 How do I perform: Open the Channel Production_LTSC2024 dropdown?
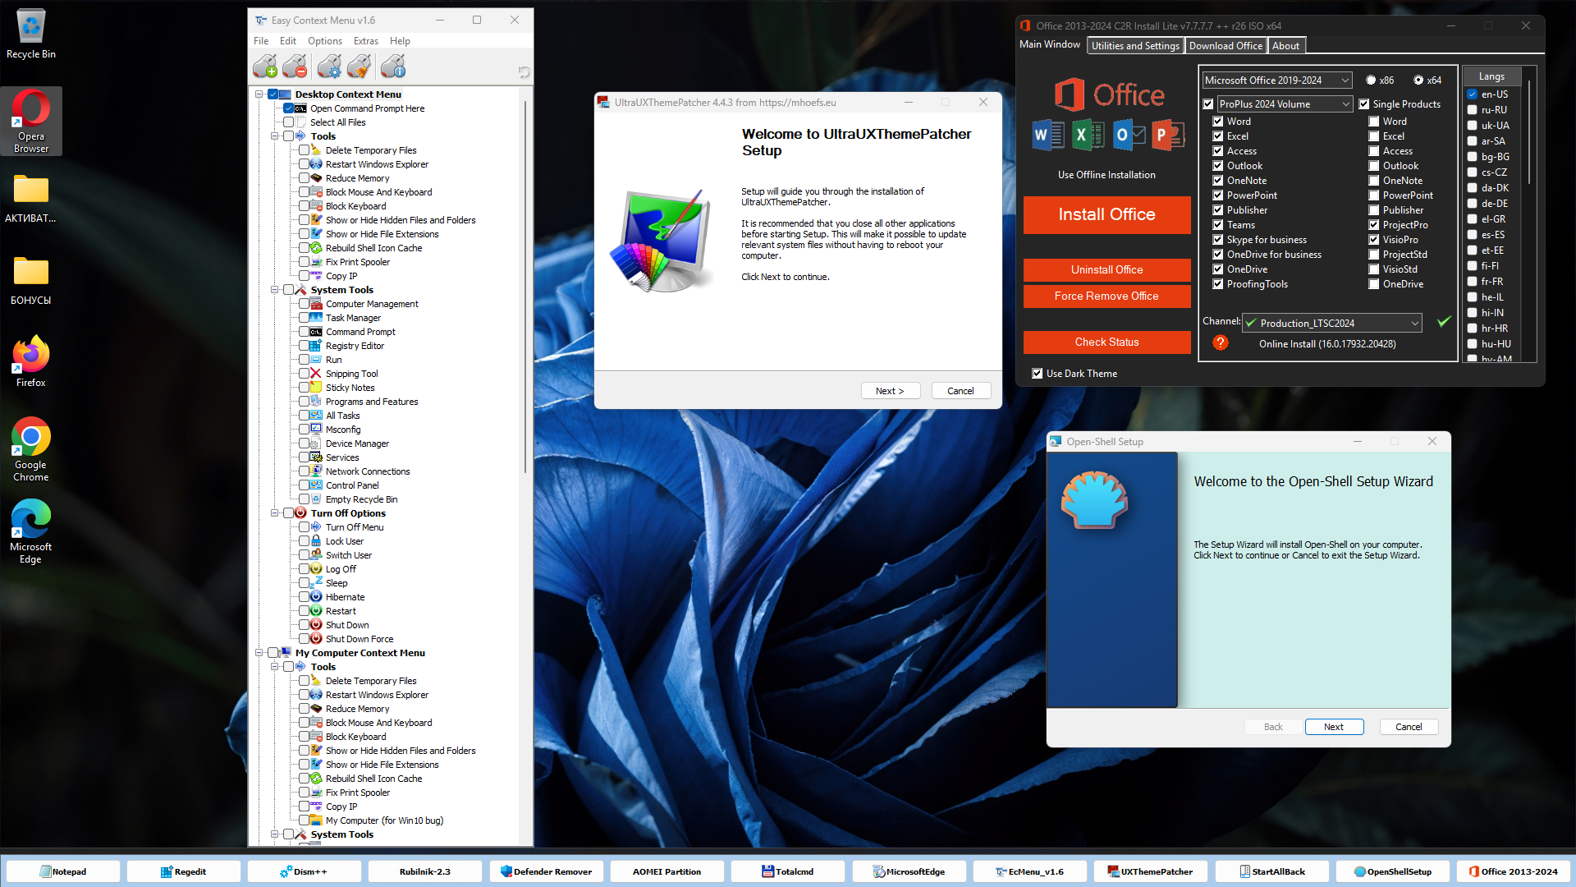click(1331, 324)
